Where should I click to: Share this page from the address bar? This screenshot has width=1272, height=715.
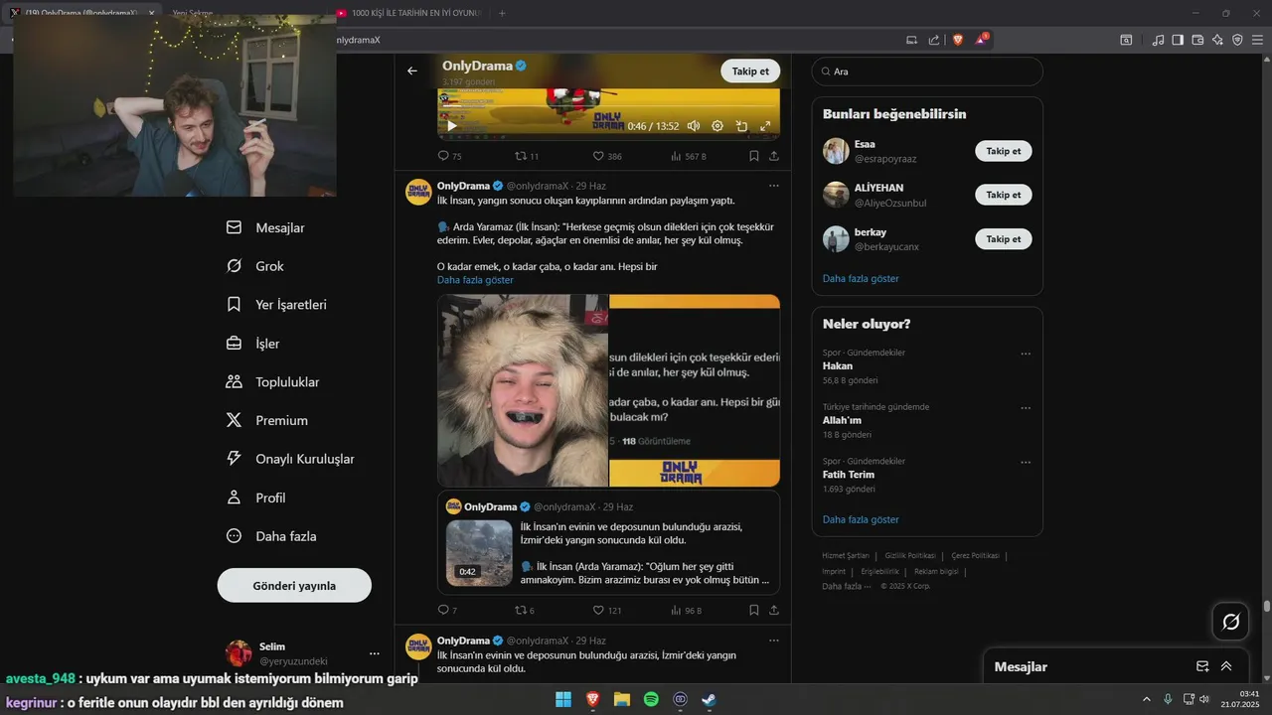(x=934, y=40)
